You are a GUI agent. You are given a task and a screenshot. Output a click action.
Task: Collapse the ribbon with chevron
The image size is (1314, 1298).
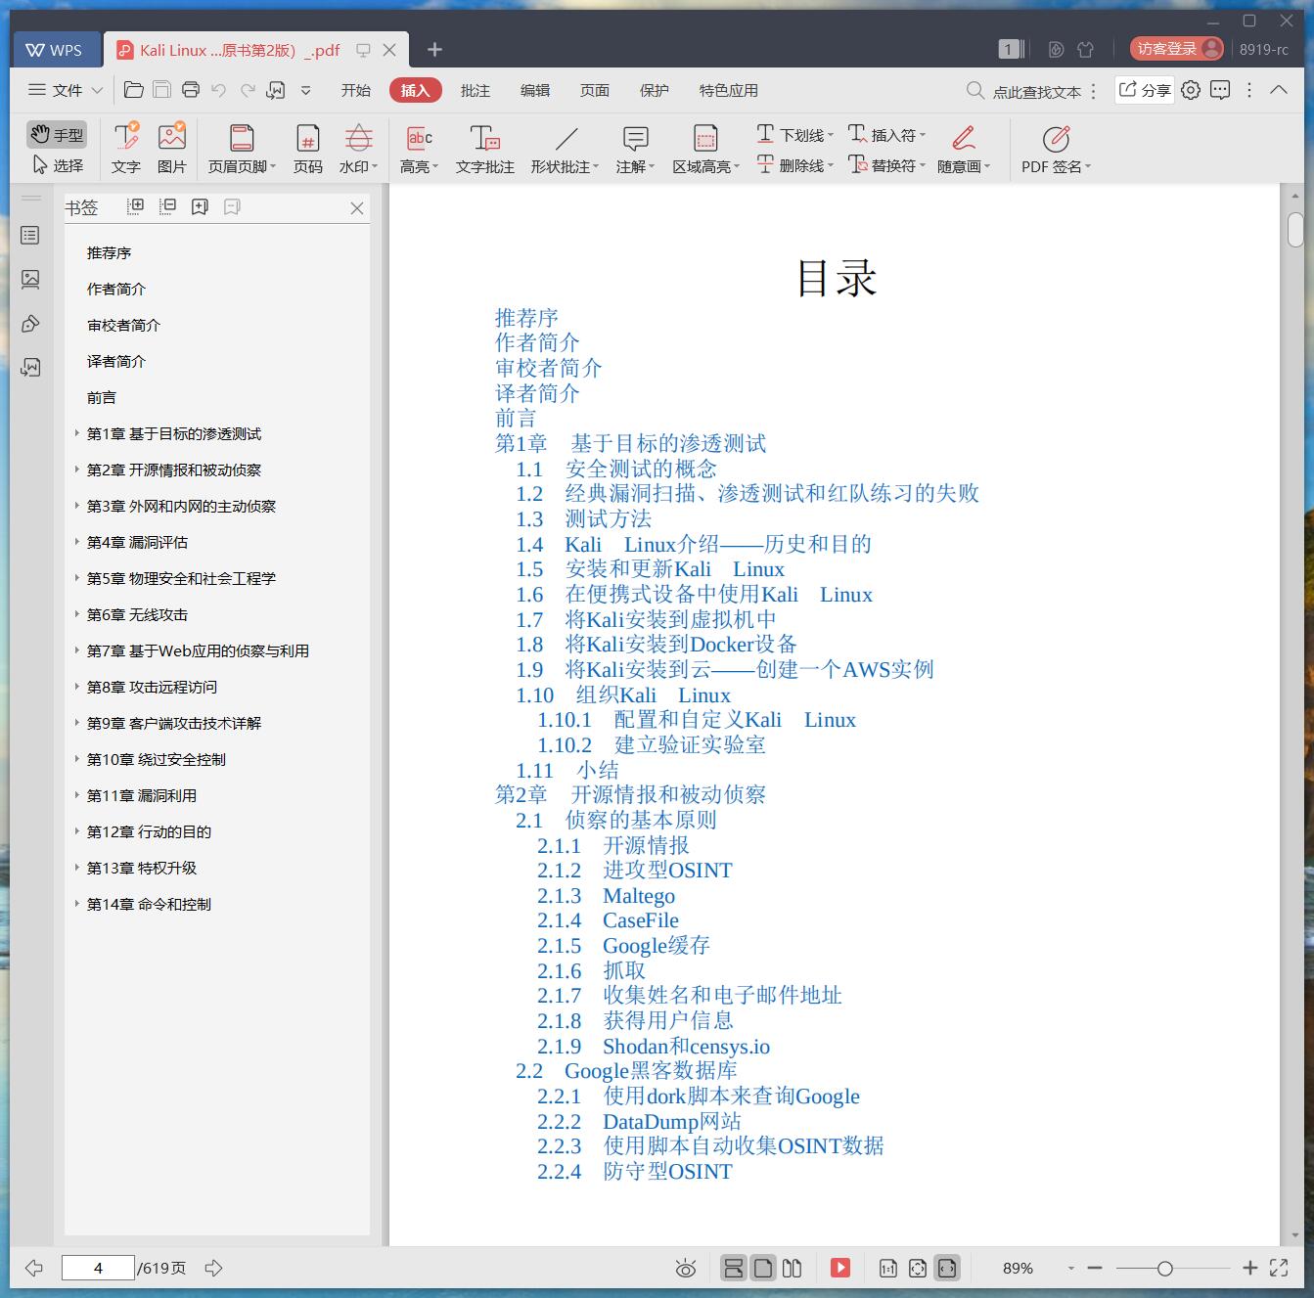1279,90
